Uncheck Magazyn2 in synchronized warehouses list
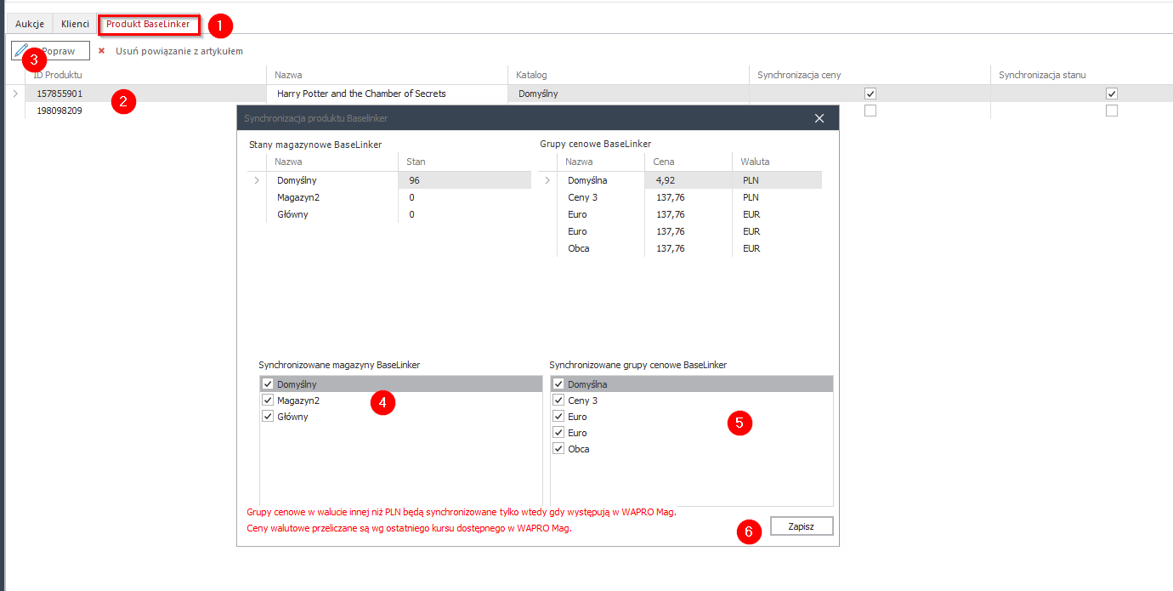Viewport: 1173px width, 591px height. (268, 401)
